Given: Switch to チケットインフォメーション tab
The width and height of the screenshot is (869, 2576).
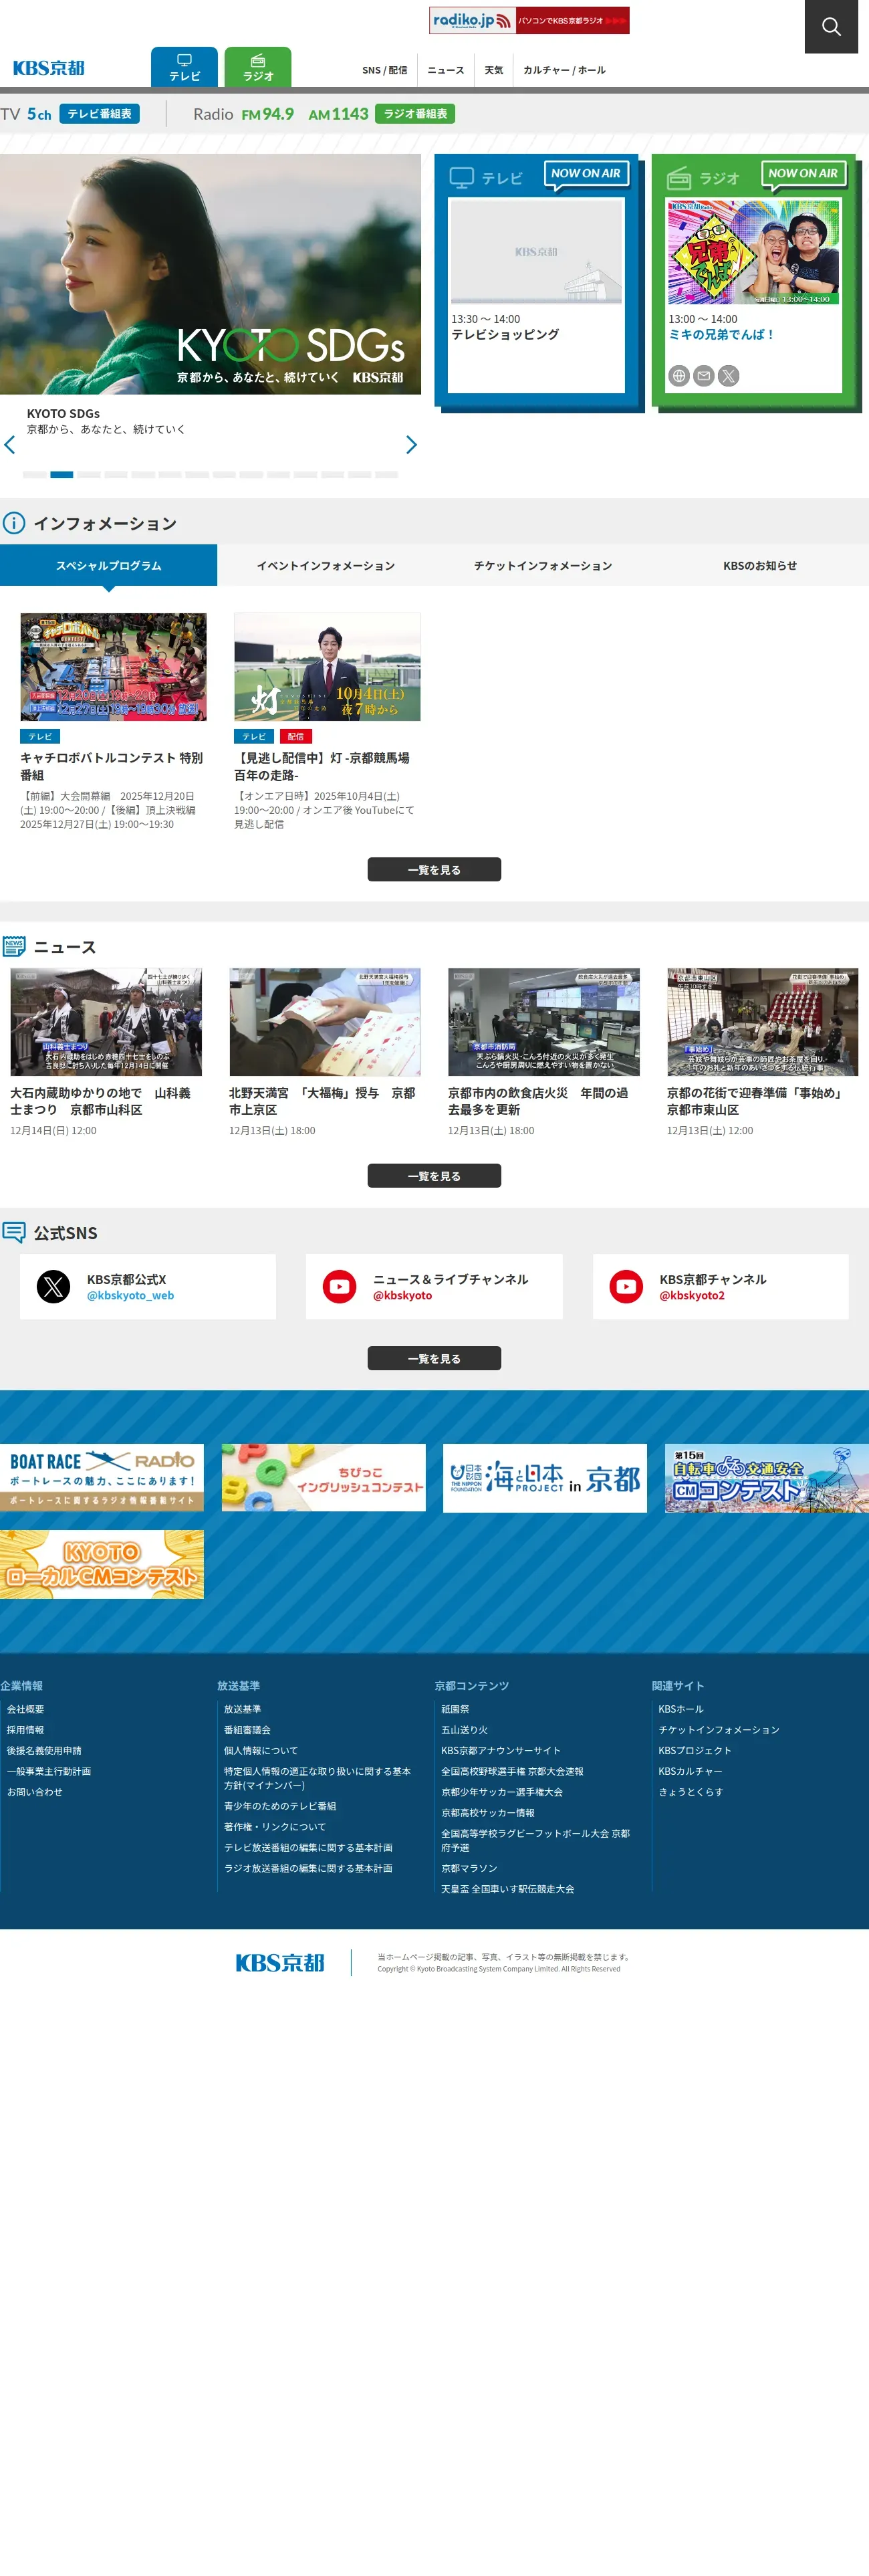Looking at the screenshot, I should point(543,565).
